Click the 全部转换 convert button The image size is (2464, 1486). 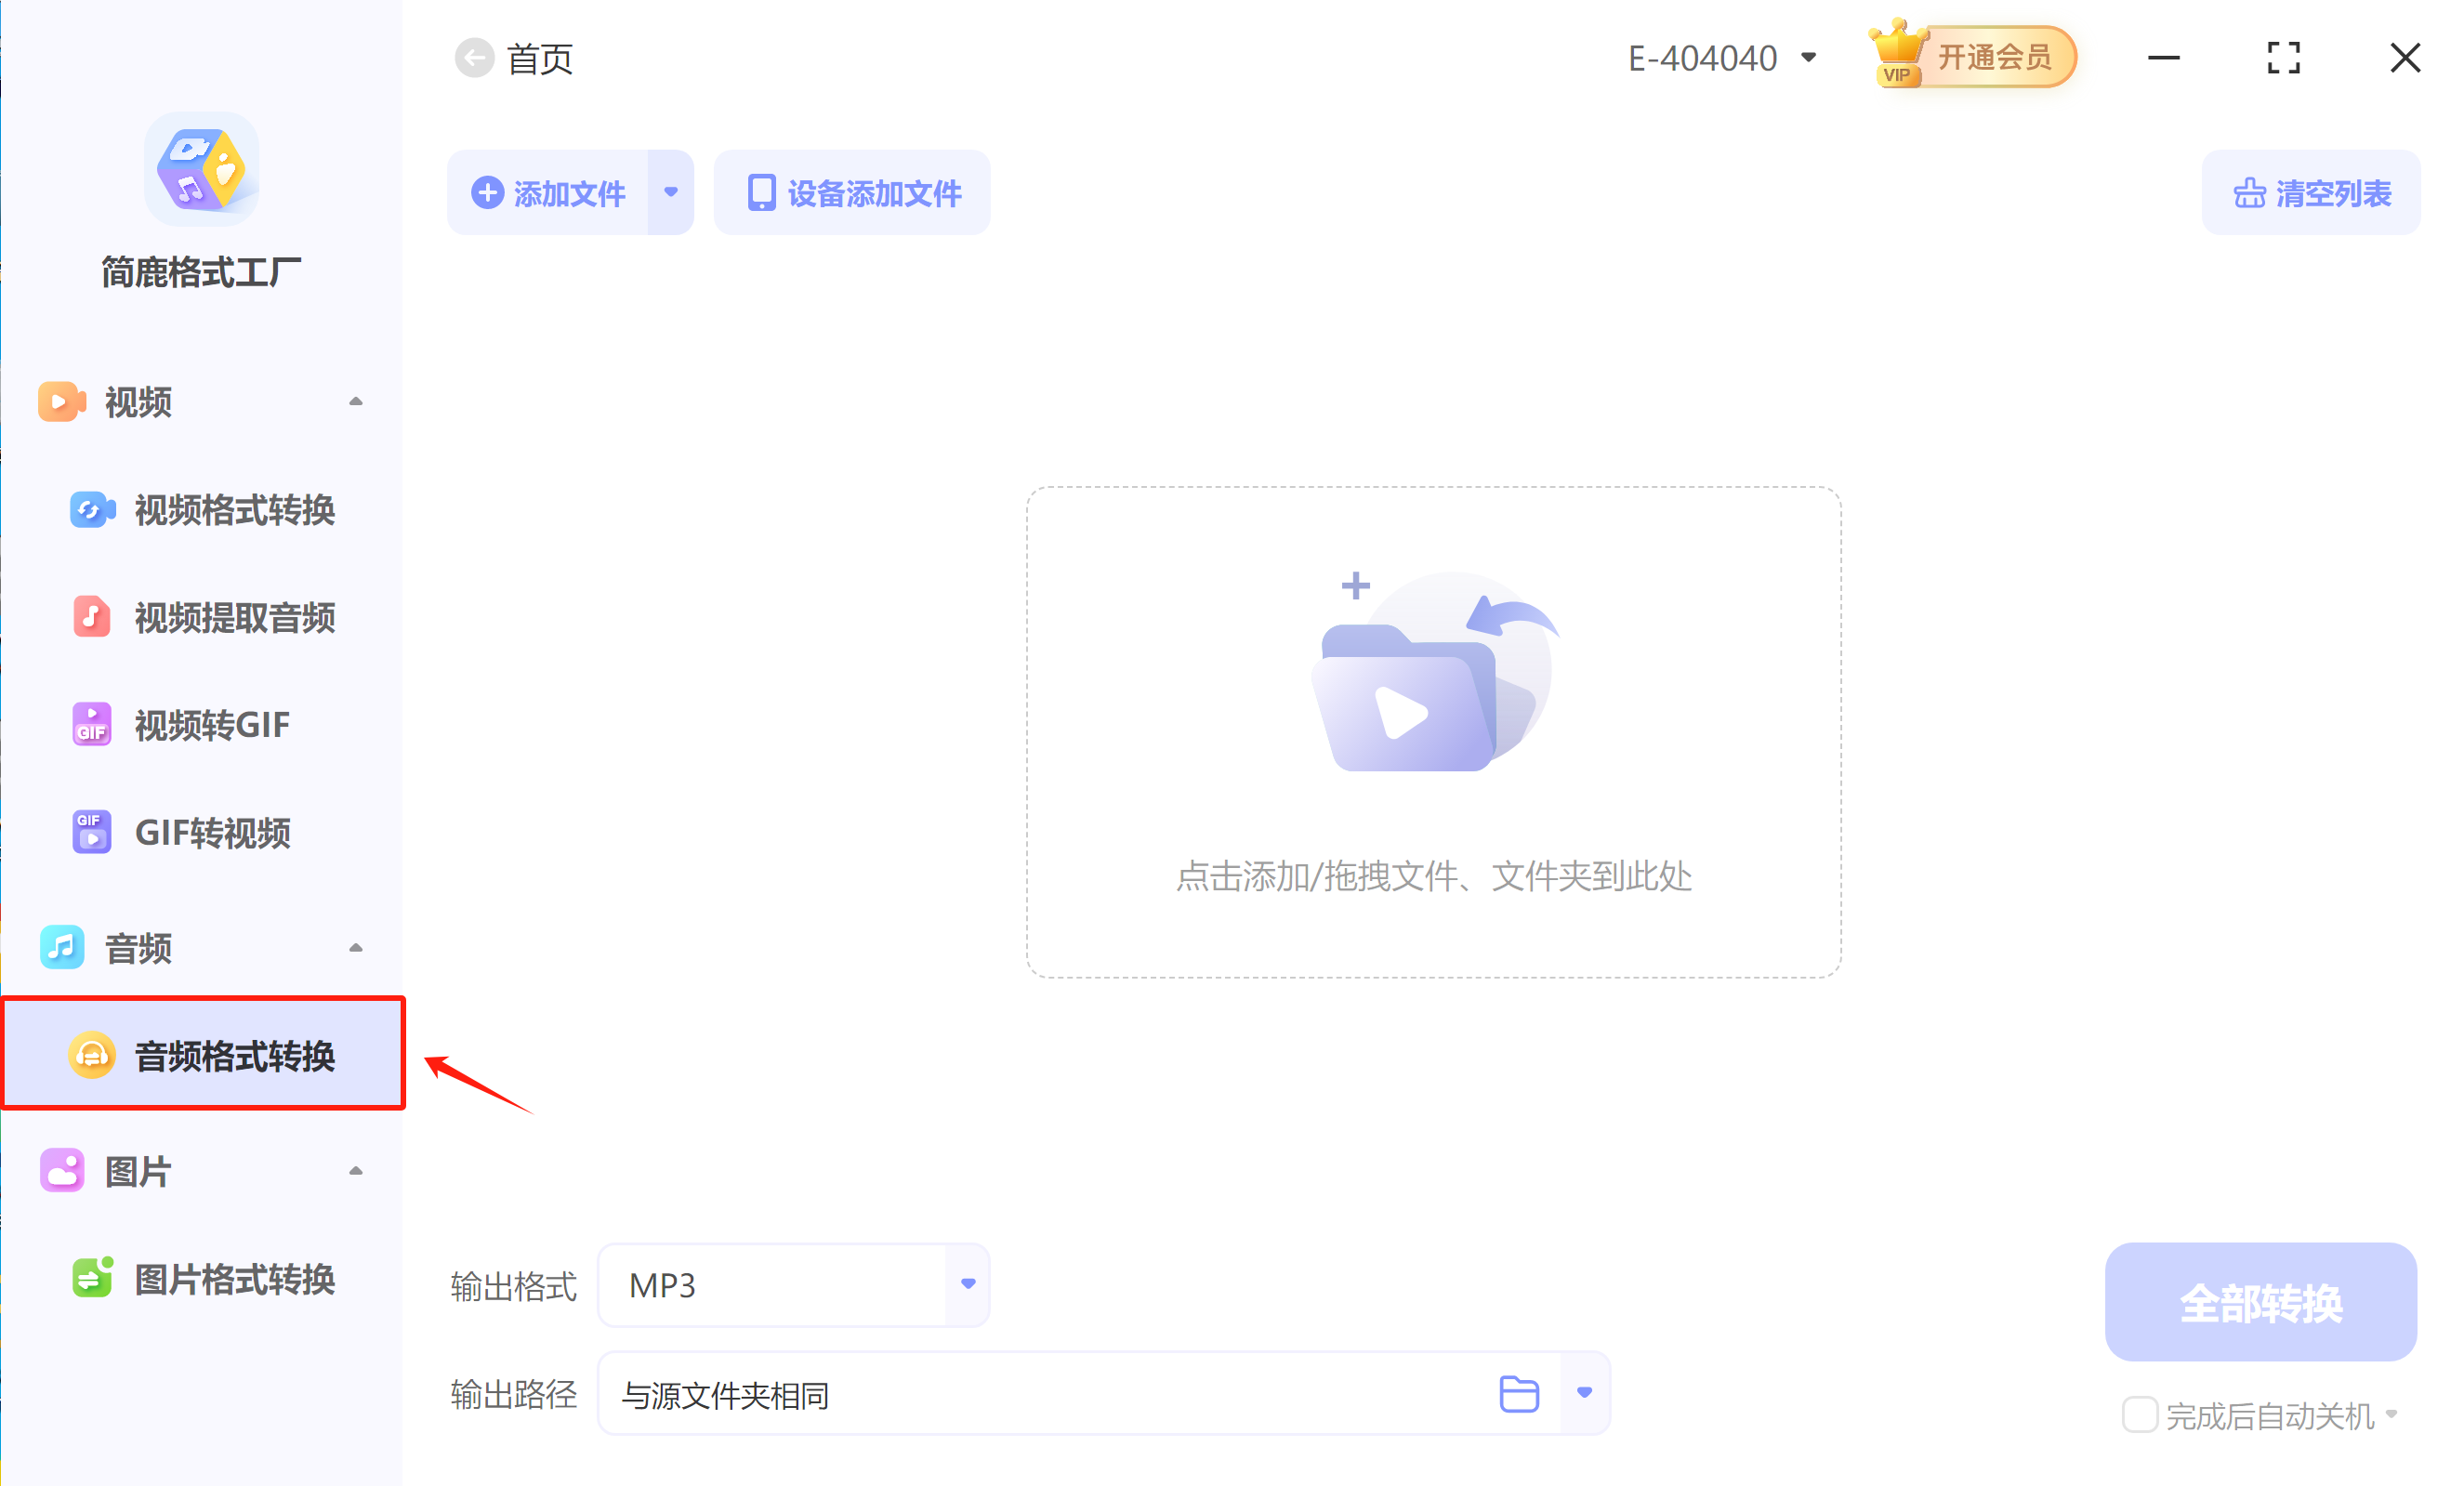pos(2261,1302)
